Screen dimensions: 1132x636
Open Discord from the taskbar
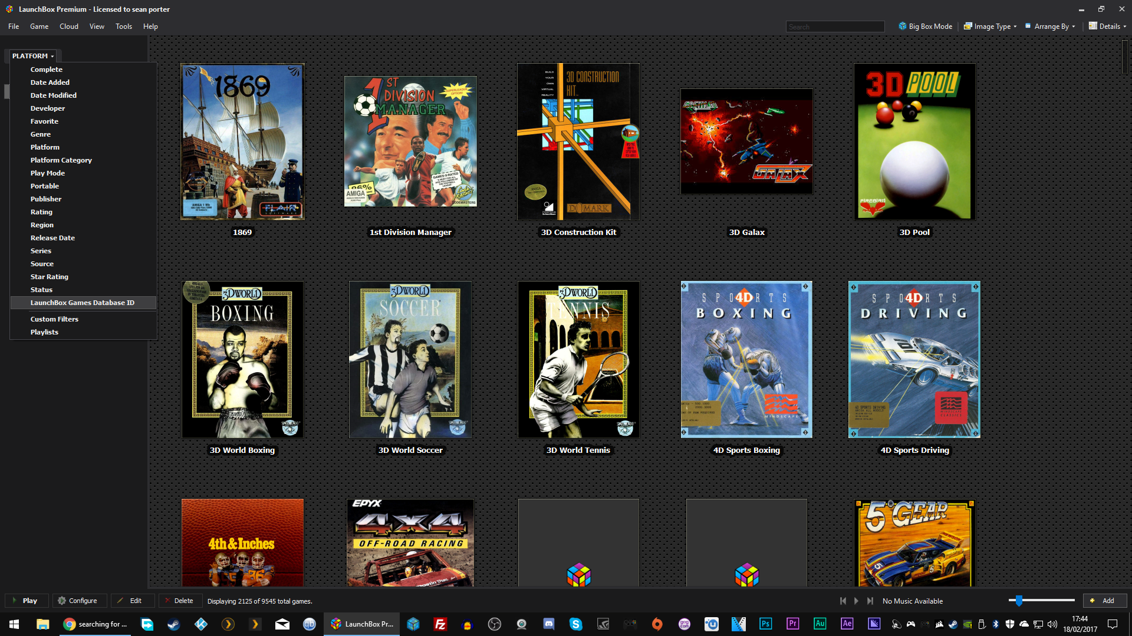[x=549, y=624]
